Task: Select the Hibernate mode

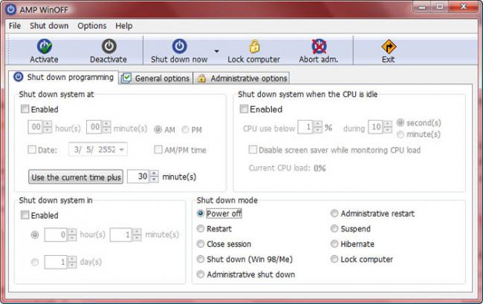Action: pos(334,244)
